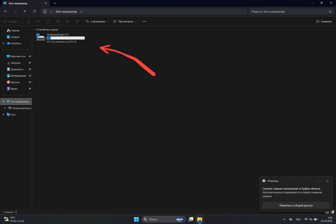Click the Rename toolbar icon
The image size is (336, 224).
pos(58,22)
